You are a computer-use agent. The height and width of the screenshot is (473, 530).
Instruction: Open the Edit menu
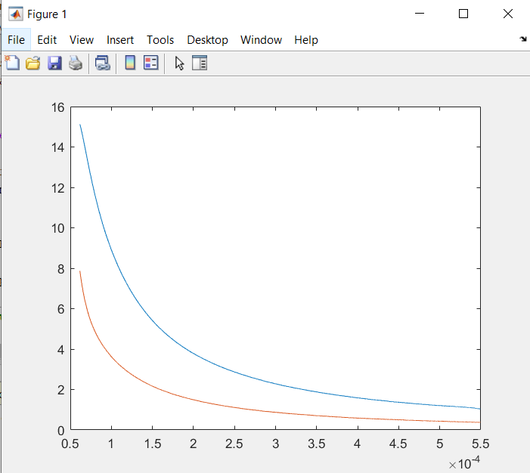pyautogui.click(x=47, y=40)
